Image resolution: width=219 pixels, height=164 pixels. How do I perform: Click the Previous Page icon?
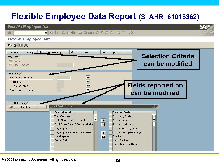[x=102, y=32]
